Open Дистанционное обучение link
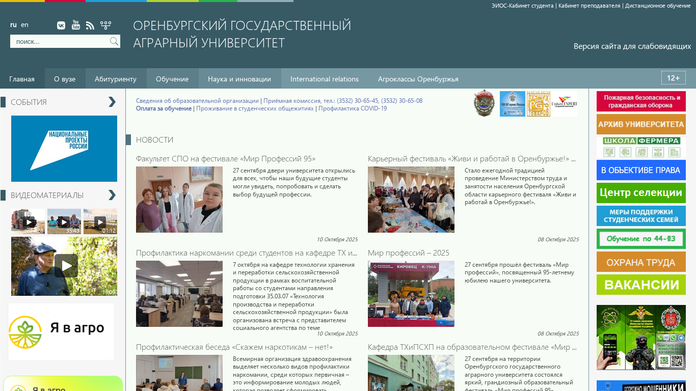This screenshot has width=696, height=391. [658, 6]
